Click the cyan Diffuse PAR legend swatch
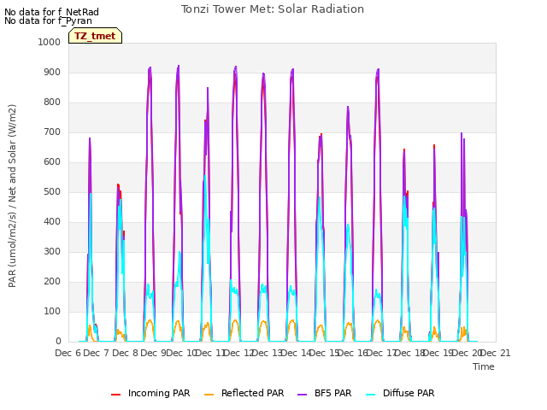The image size is (547, 410). pos(371,395)
